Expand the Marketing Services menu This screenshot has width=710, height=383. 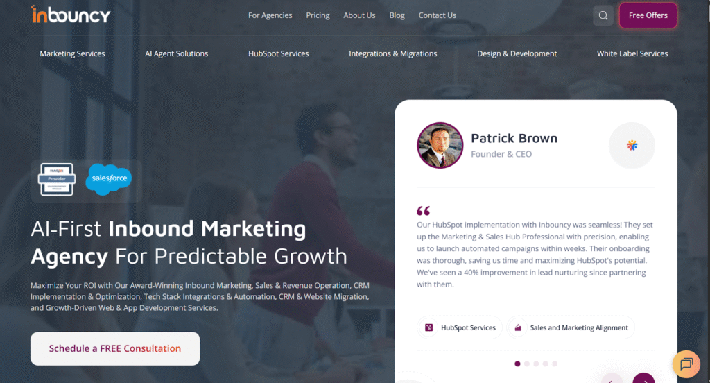[x=72, y=53]
